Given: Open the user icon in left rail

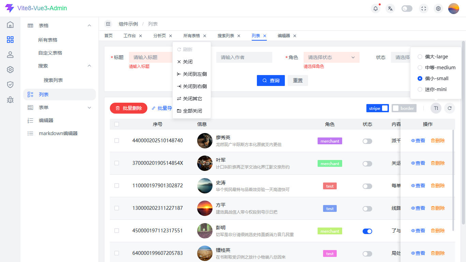Looking at the screenshot, I should [10, 55].
